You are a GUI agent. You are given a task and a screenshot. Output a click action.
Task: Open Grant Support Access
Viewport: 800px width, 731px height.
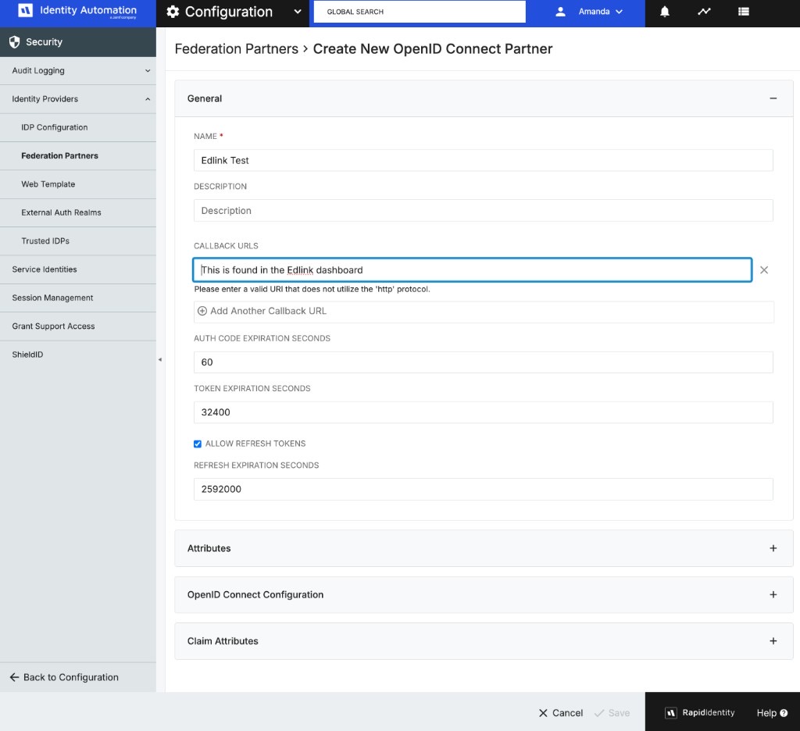coord(78,326)
